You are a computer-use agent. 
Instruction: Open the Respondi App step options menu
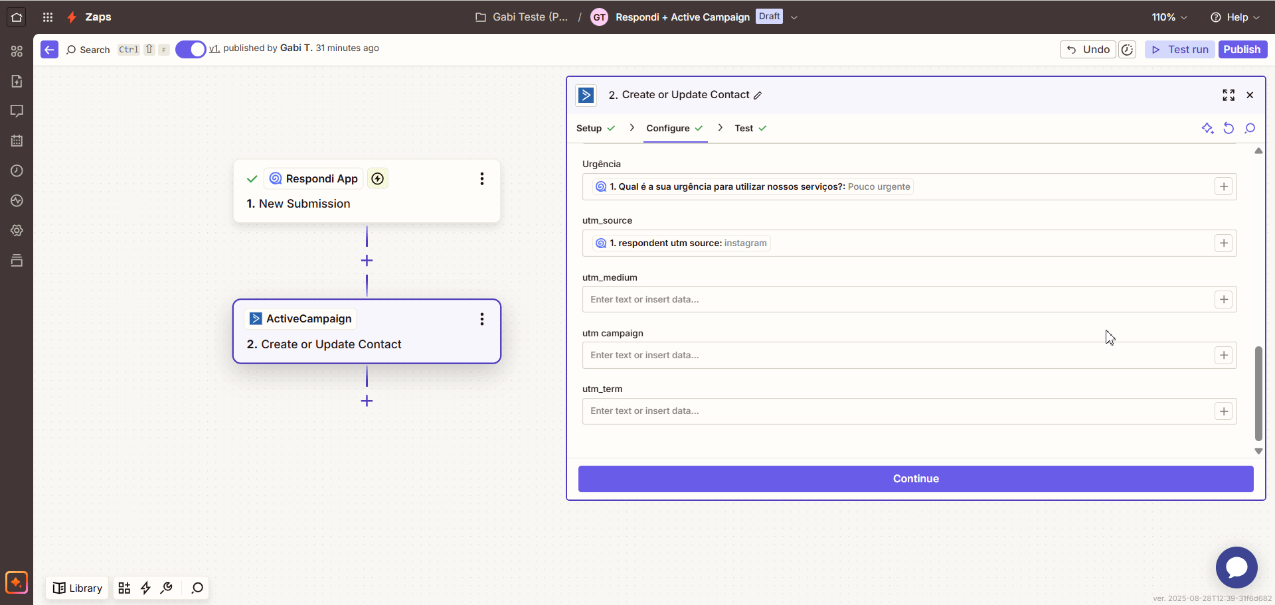coord(482,178)
